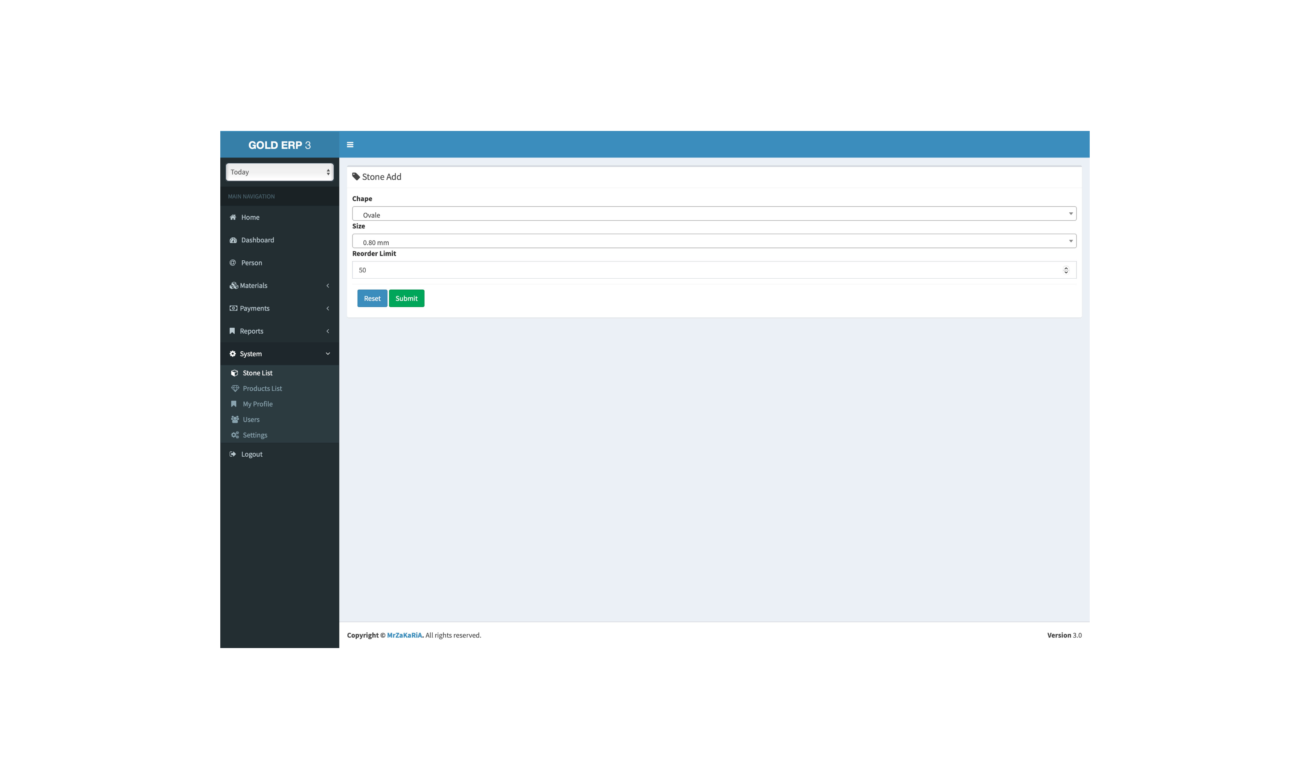Viewport: 1310px width, 779px height.
Task: Open the Today period selector
Action: pyautogui.click(x=279, y=172)
